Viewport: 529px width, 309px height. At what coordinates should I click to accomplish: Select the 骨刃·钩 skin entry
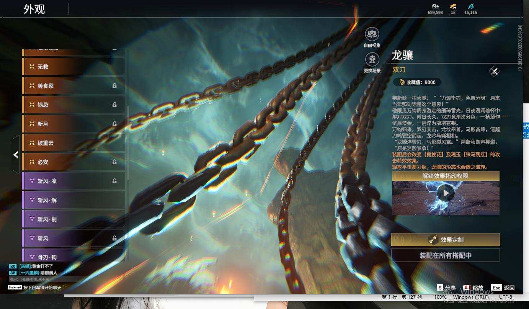[x=73, y=255]
